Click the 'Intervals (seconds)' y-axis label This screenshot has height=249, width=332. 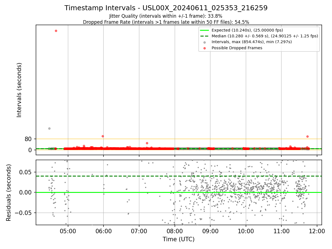(19, 90)
